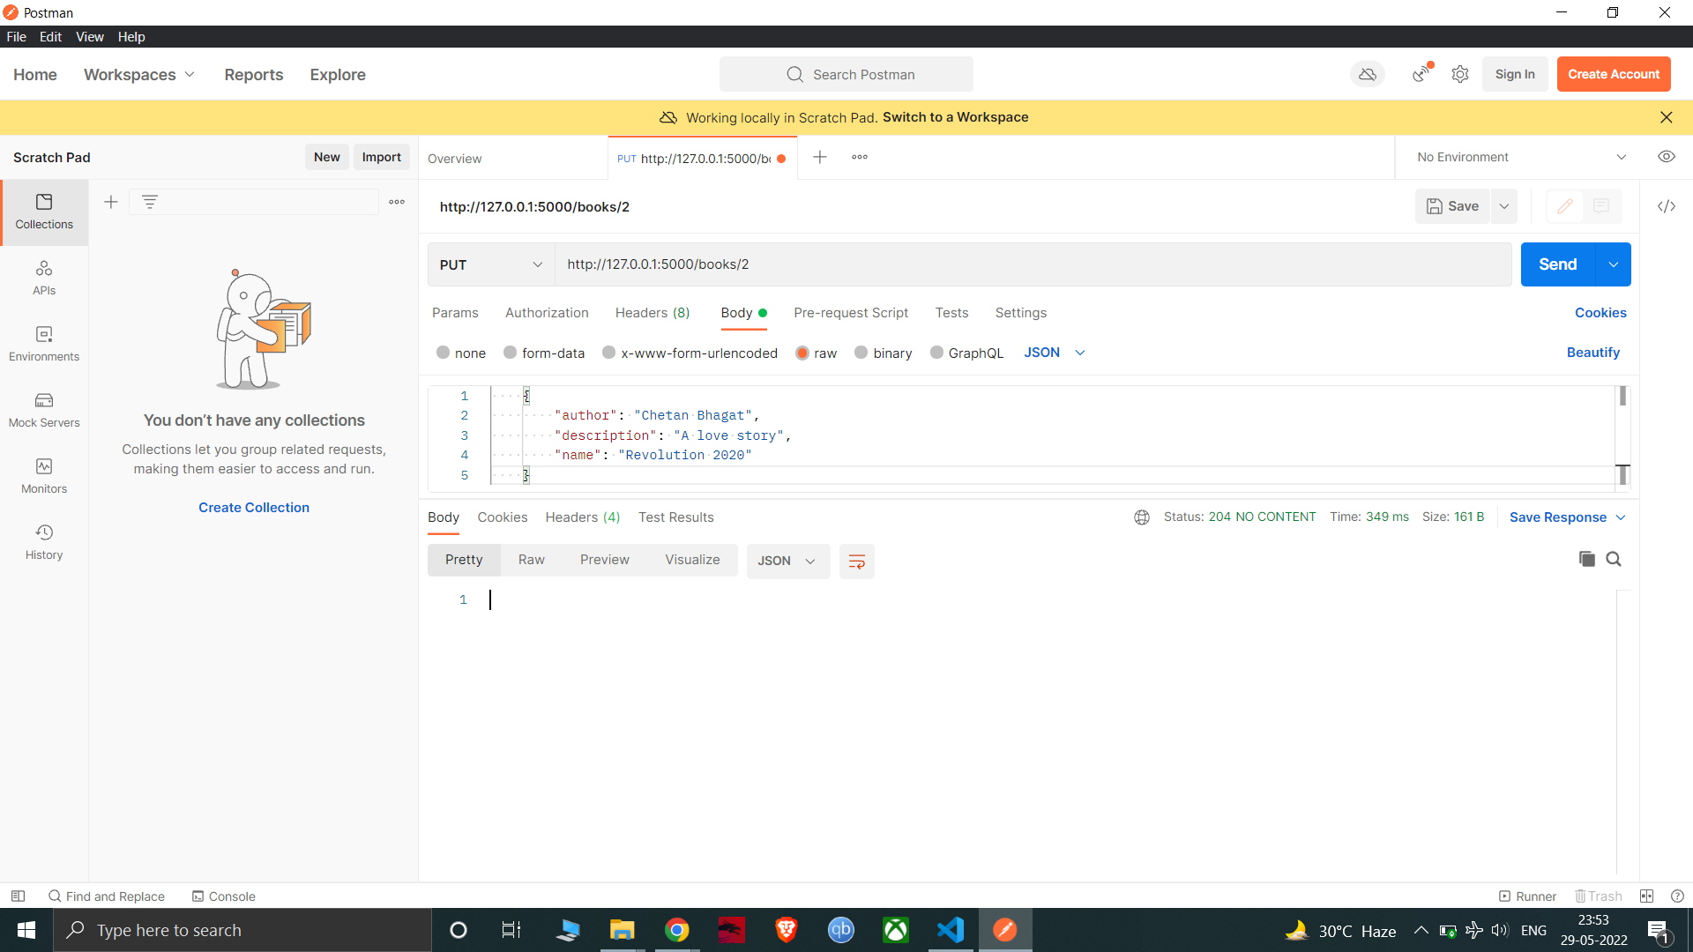Open the code snippet panel icon
The width and height of the screenshot is (1693, 952).
click(1667, 206)
